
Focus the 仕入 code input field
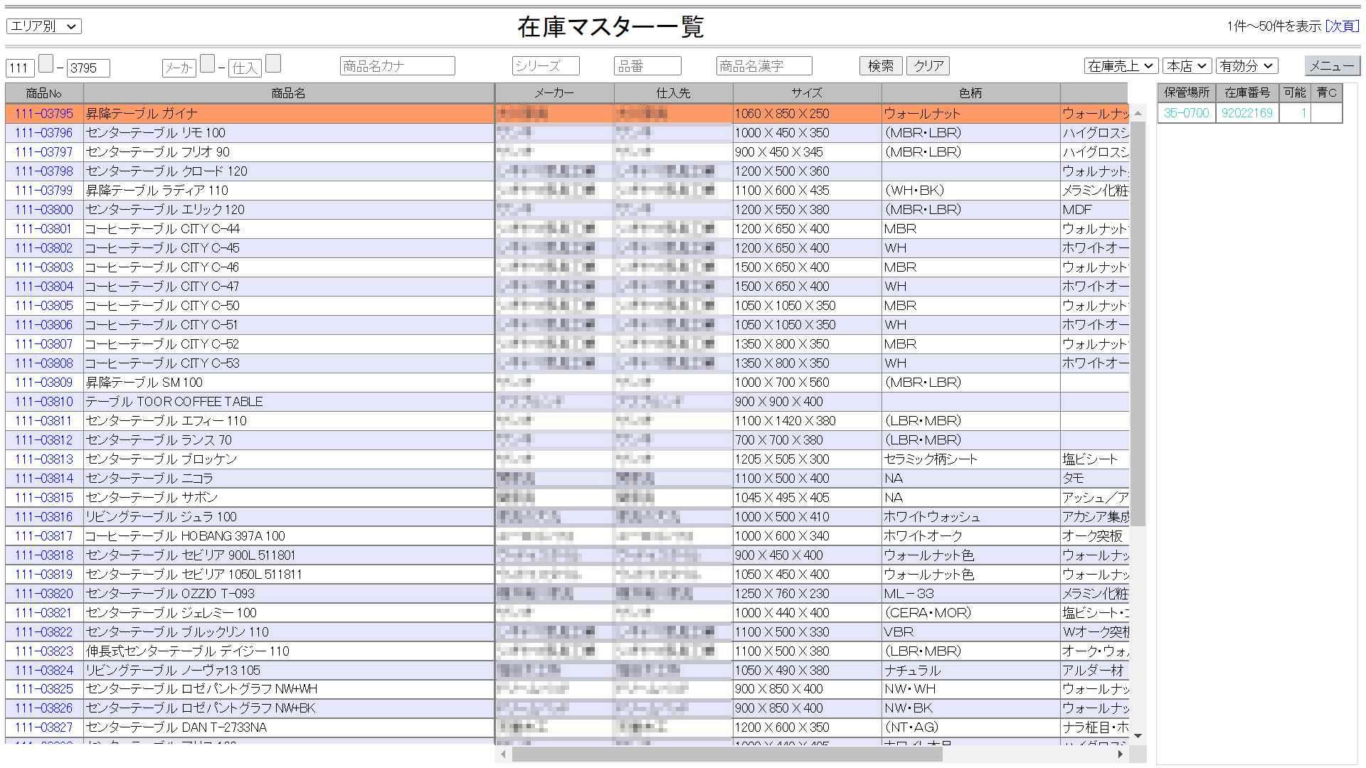245,68
